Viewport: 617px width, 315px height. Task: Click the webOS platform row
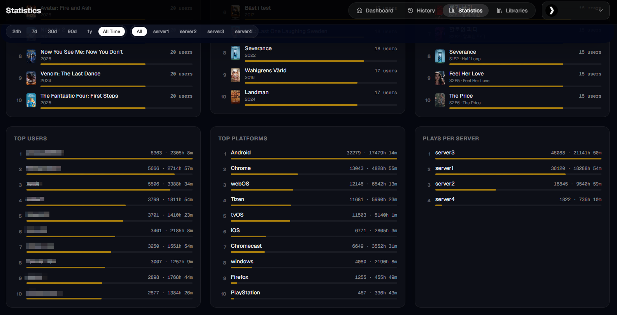pyautogui.click(x=308, y=185)
